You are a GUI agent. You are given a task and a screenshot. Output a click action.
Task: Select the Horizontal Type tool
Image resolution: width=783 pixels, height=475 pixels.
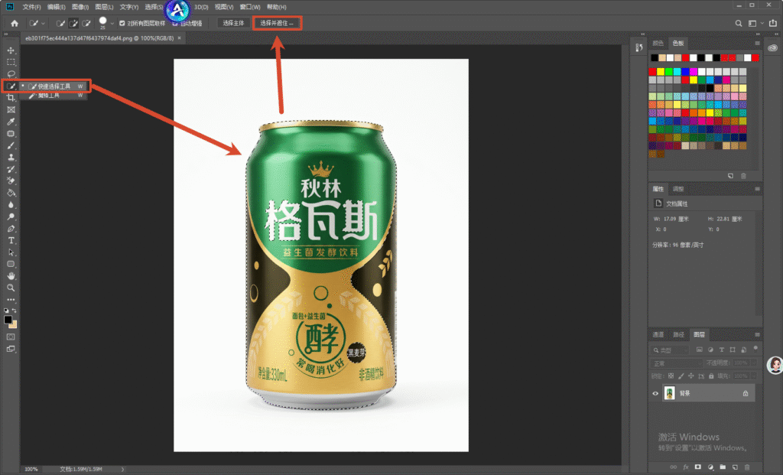(11, 241)
